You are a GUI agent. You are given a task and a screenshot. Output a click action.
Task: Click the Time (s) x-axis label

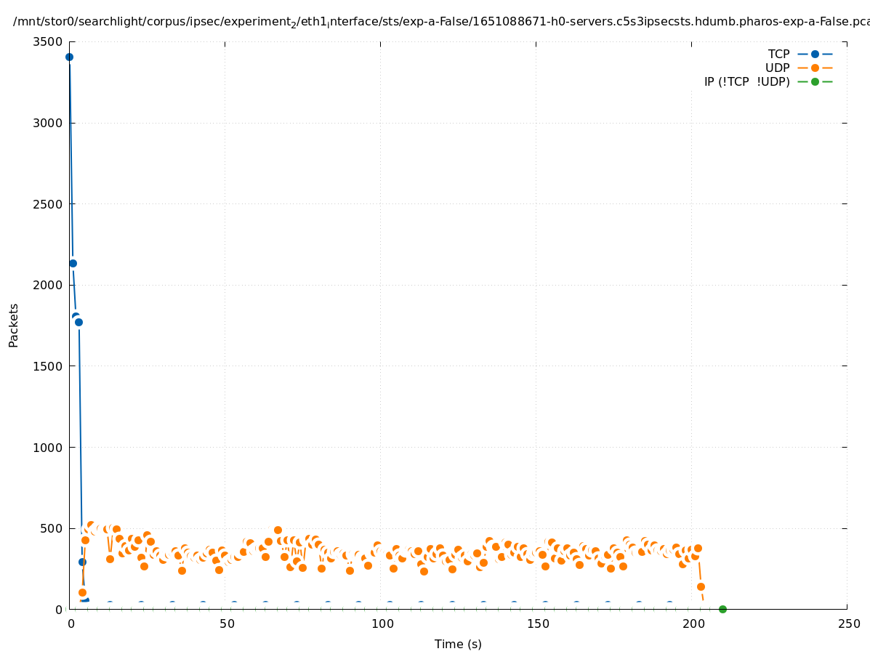(458, 644)
